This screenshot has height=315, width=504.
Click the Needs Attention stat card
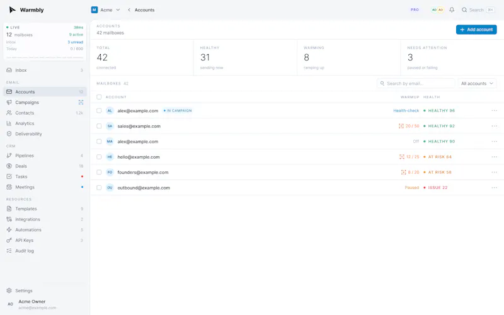pyautogui.click(x=452, y=57)
